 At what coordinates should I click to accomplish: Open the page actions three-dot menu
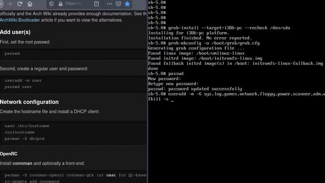coord(110,4)
